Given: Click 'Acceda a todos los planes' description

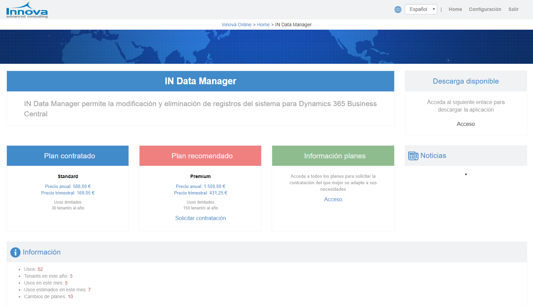Looking at the screenshot, I should (333, 183).
